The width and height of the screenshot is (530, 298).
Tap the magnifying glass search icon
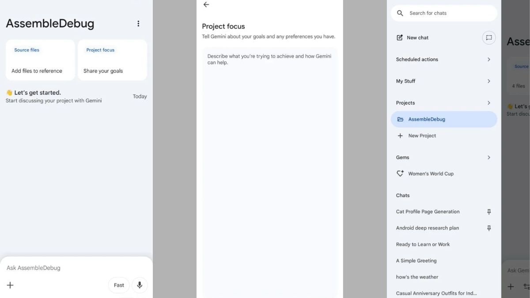pos(400,13)
